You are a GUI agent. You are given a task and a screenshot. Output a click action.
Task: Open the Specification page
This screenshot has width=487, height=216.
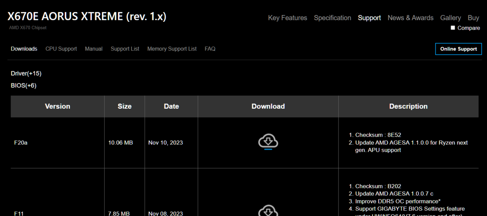point(332,18)
